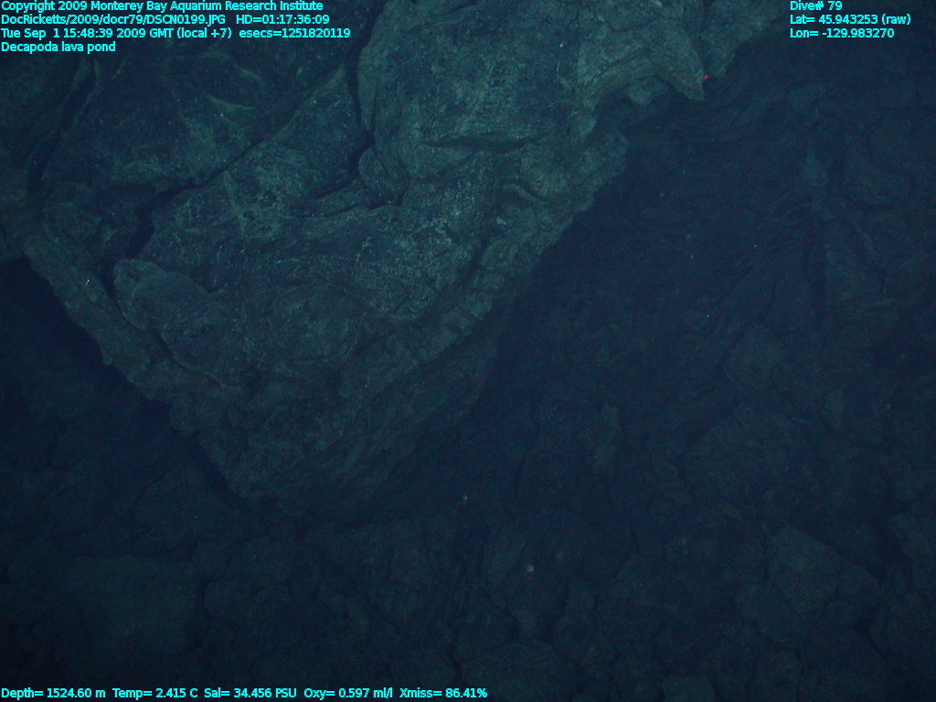Select the 'Lat= 45.943253 (raw)' reading

pyautogui.click(x=850, y=20)
